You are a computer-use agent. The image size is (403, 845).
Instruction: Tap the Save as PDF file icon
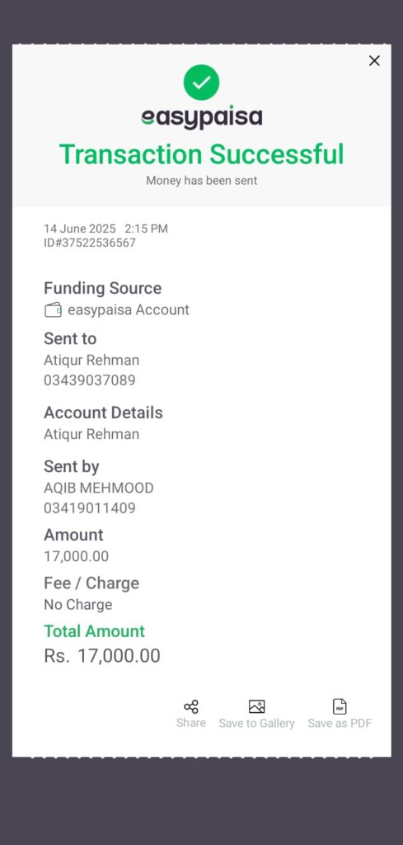click(x=340, y=706)
